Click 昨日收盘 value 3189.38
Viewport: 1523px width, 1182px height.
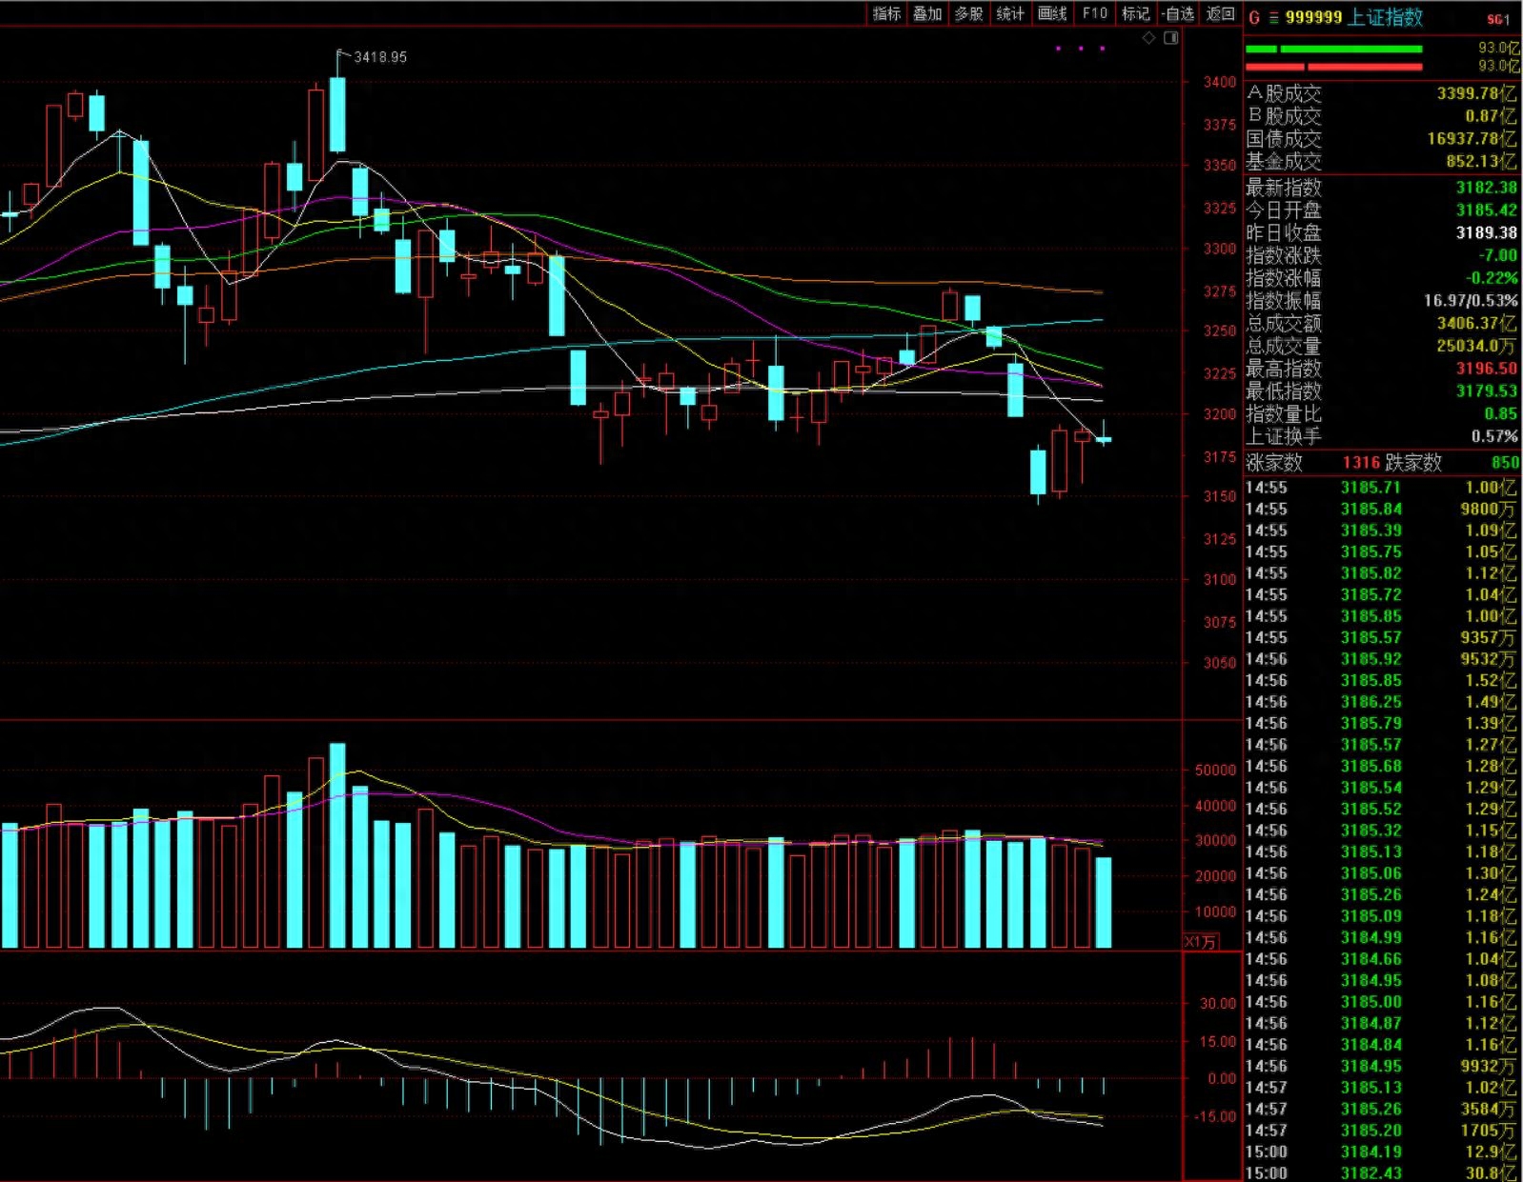[1486, 233]
